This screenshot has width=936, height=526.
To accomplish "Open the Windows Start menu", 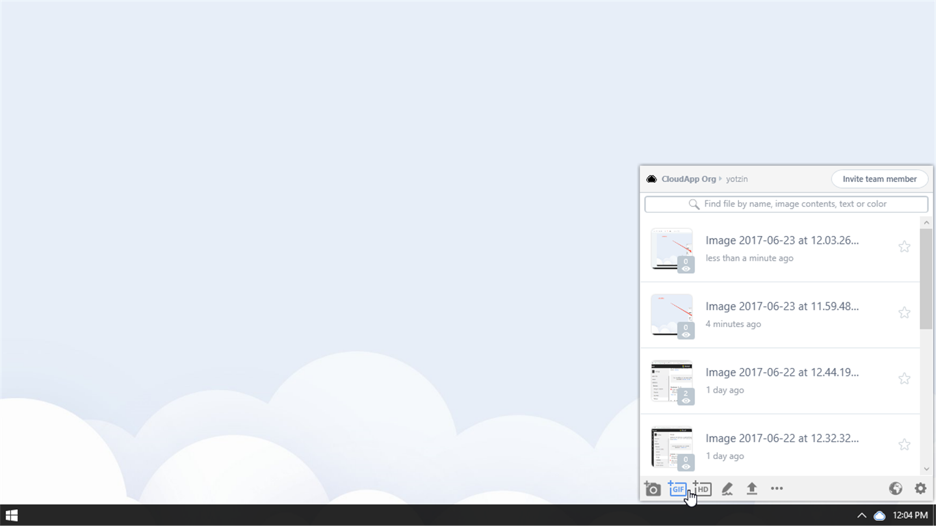I will click(12, 516).
